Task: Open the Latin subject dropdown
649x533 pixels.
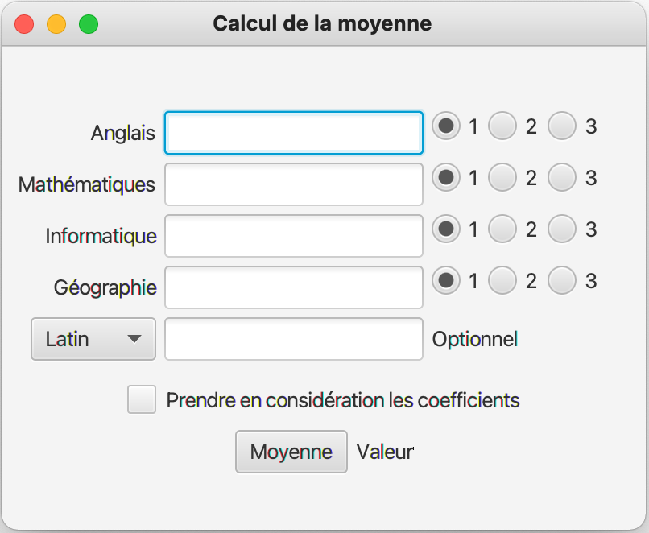Action: point(93,339)
